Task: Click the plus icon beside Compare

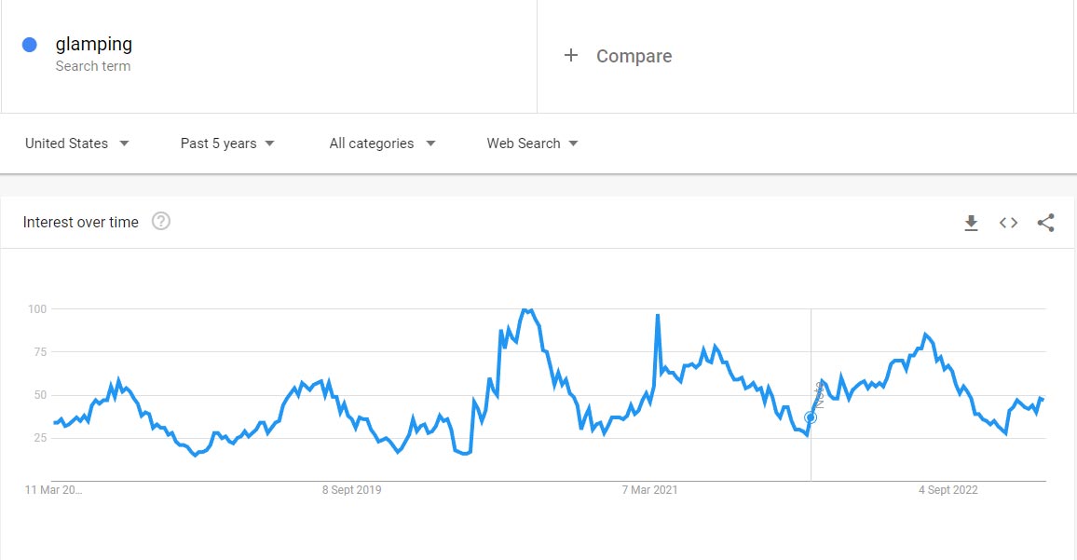Action: 571,56
